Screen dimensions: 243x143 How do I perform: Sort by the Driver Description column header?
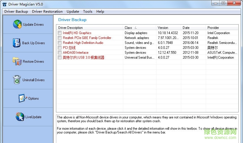(x=90, y=28)
